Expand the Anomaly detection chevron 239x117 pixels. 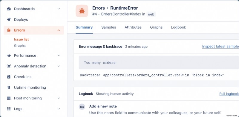point(59,66)
